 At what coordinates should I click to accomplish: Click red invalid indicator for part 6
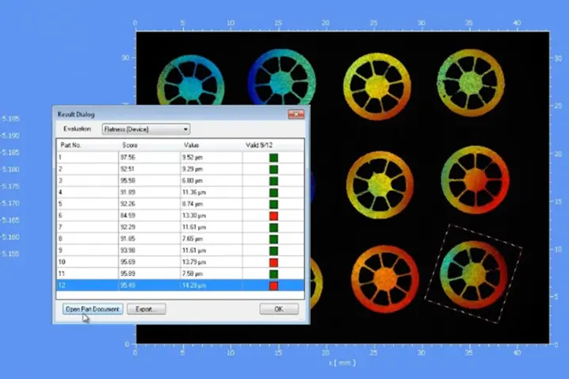(x=273, y=216)
